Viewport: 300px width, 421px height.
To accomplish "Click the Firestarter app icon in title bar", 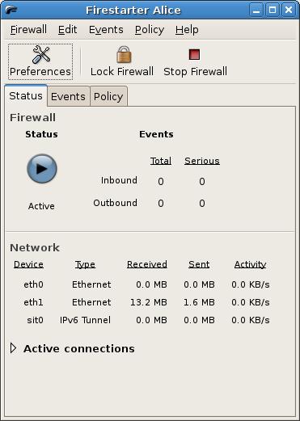I will [x=11, y=10].
